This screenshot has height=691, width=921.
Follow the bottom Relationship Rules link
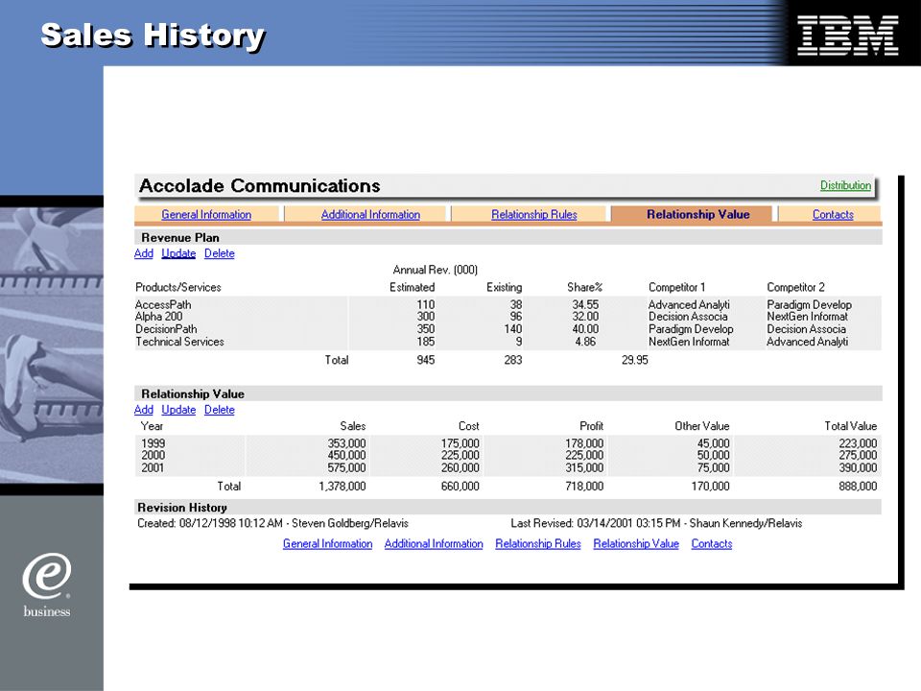[x=537, y=543]
